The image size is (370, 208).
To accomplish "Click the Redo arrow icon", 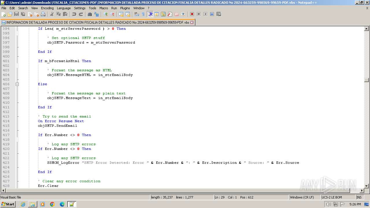I will (x=81, y=14).
